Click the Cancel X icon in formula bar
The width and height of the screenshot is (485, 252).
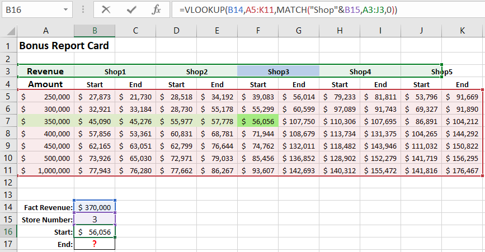point(106,9)
